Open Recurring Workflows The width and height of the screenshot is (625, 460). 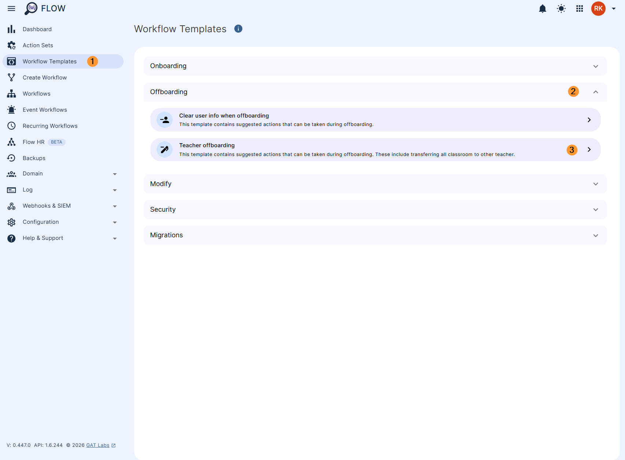63,126
